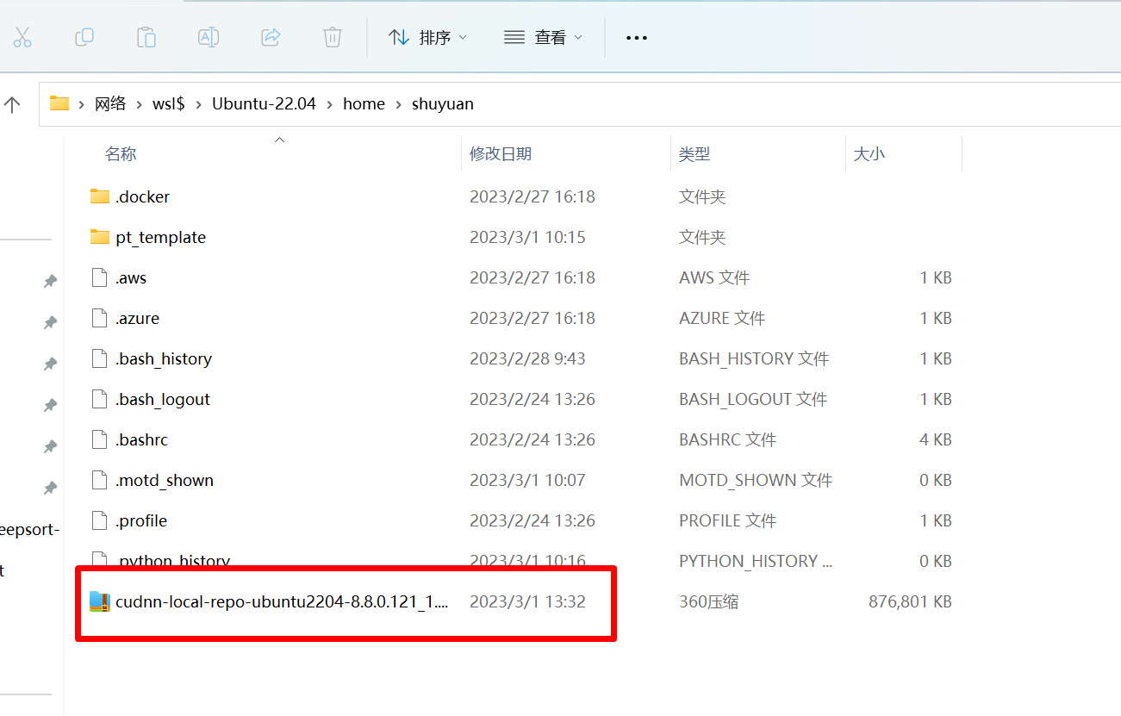This screenshot has width=1121, height=716.
Task: Go up one folder level arrow
Action: point(12,104)
